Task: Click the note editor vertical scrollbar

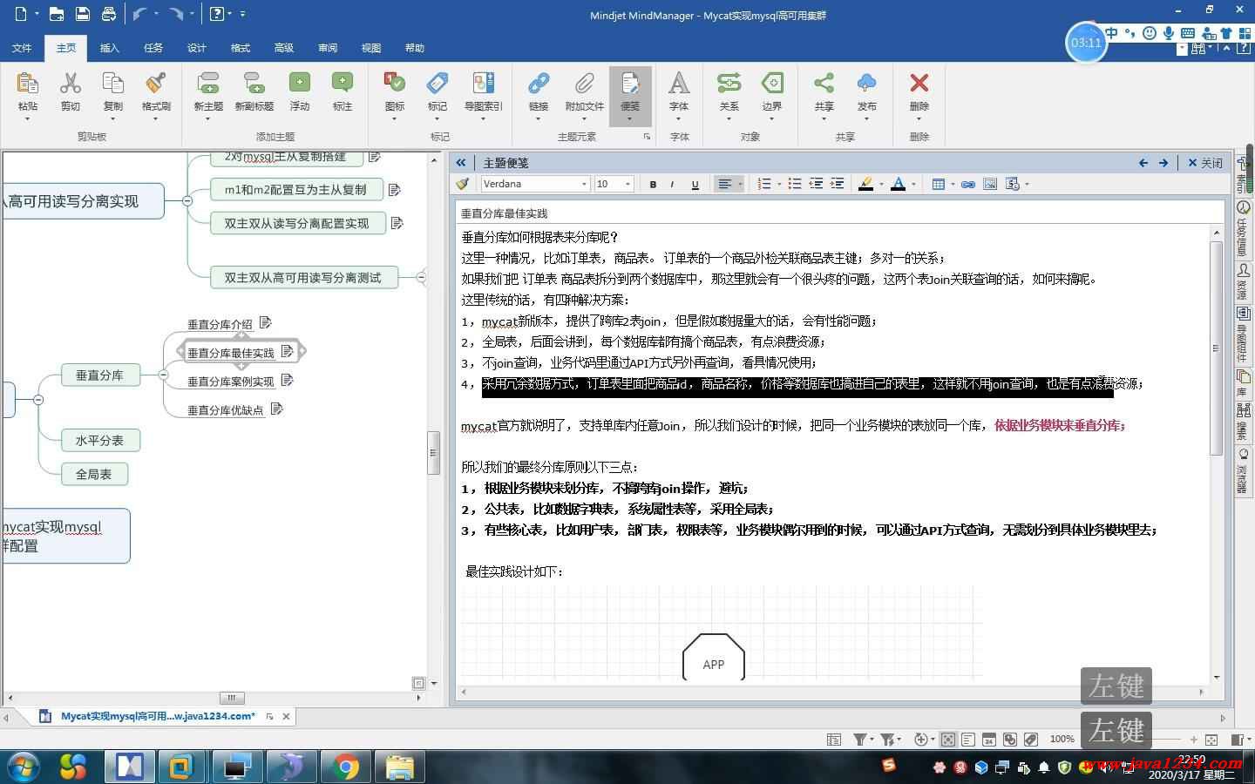Action: pos(1217,348)
